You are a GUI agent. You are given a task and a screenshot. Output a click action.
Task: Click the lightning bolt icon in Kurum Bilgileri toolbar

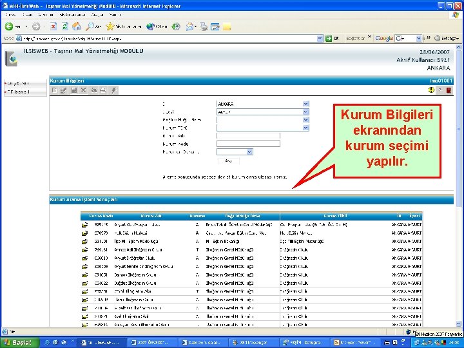point(113,90)
